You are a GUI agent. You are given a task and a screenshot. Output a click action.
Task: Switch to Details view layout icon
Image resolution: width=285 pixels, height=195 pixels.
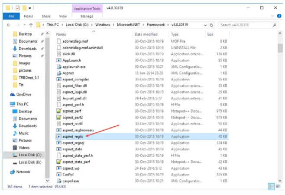pos(272,186)
